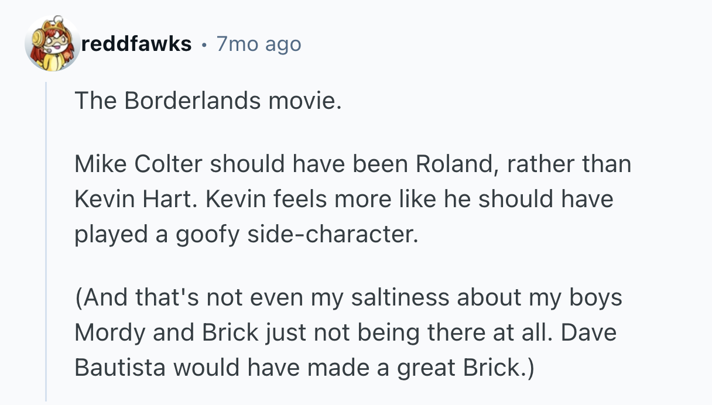Click the words "rather than" in second paragraph
The height and width of the screenshot is (405, 712).
click(569, 164)
